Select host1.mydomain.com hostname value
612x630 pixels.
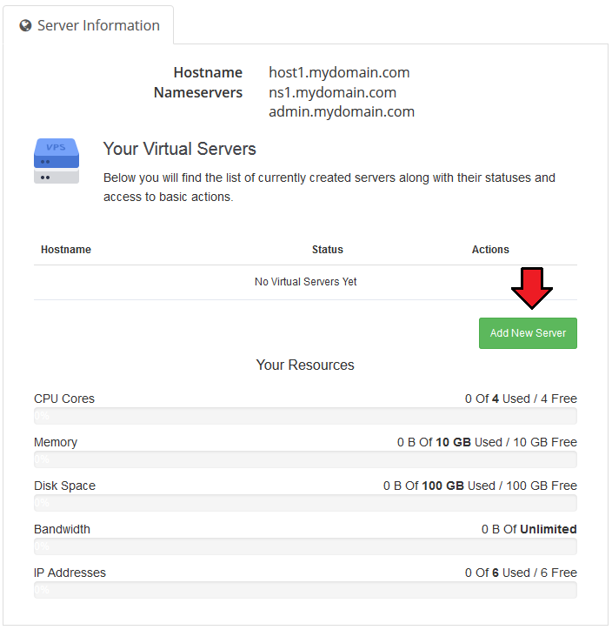pos(339,72)
